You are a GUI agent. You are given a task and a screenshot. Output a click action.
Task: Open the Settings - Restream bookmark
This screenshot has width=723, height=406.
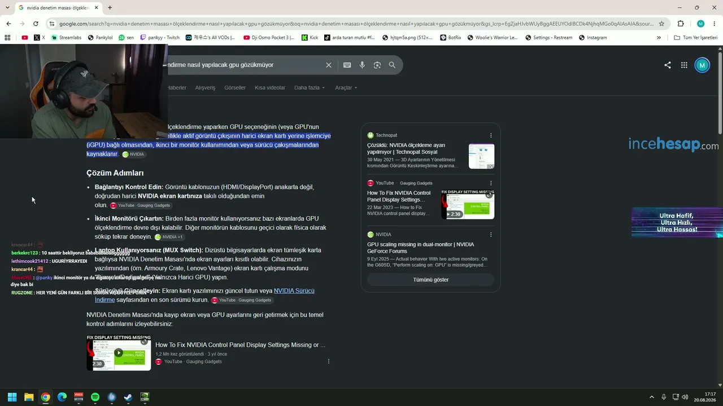coord(548,38)
